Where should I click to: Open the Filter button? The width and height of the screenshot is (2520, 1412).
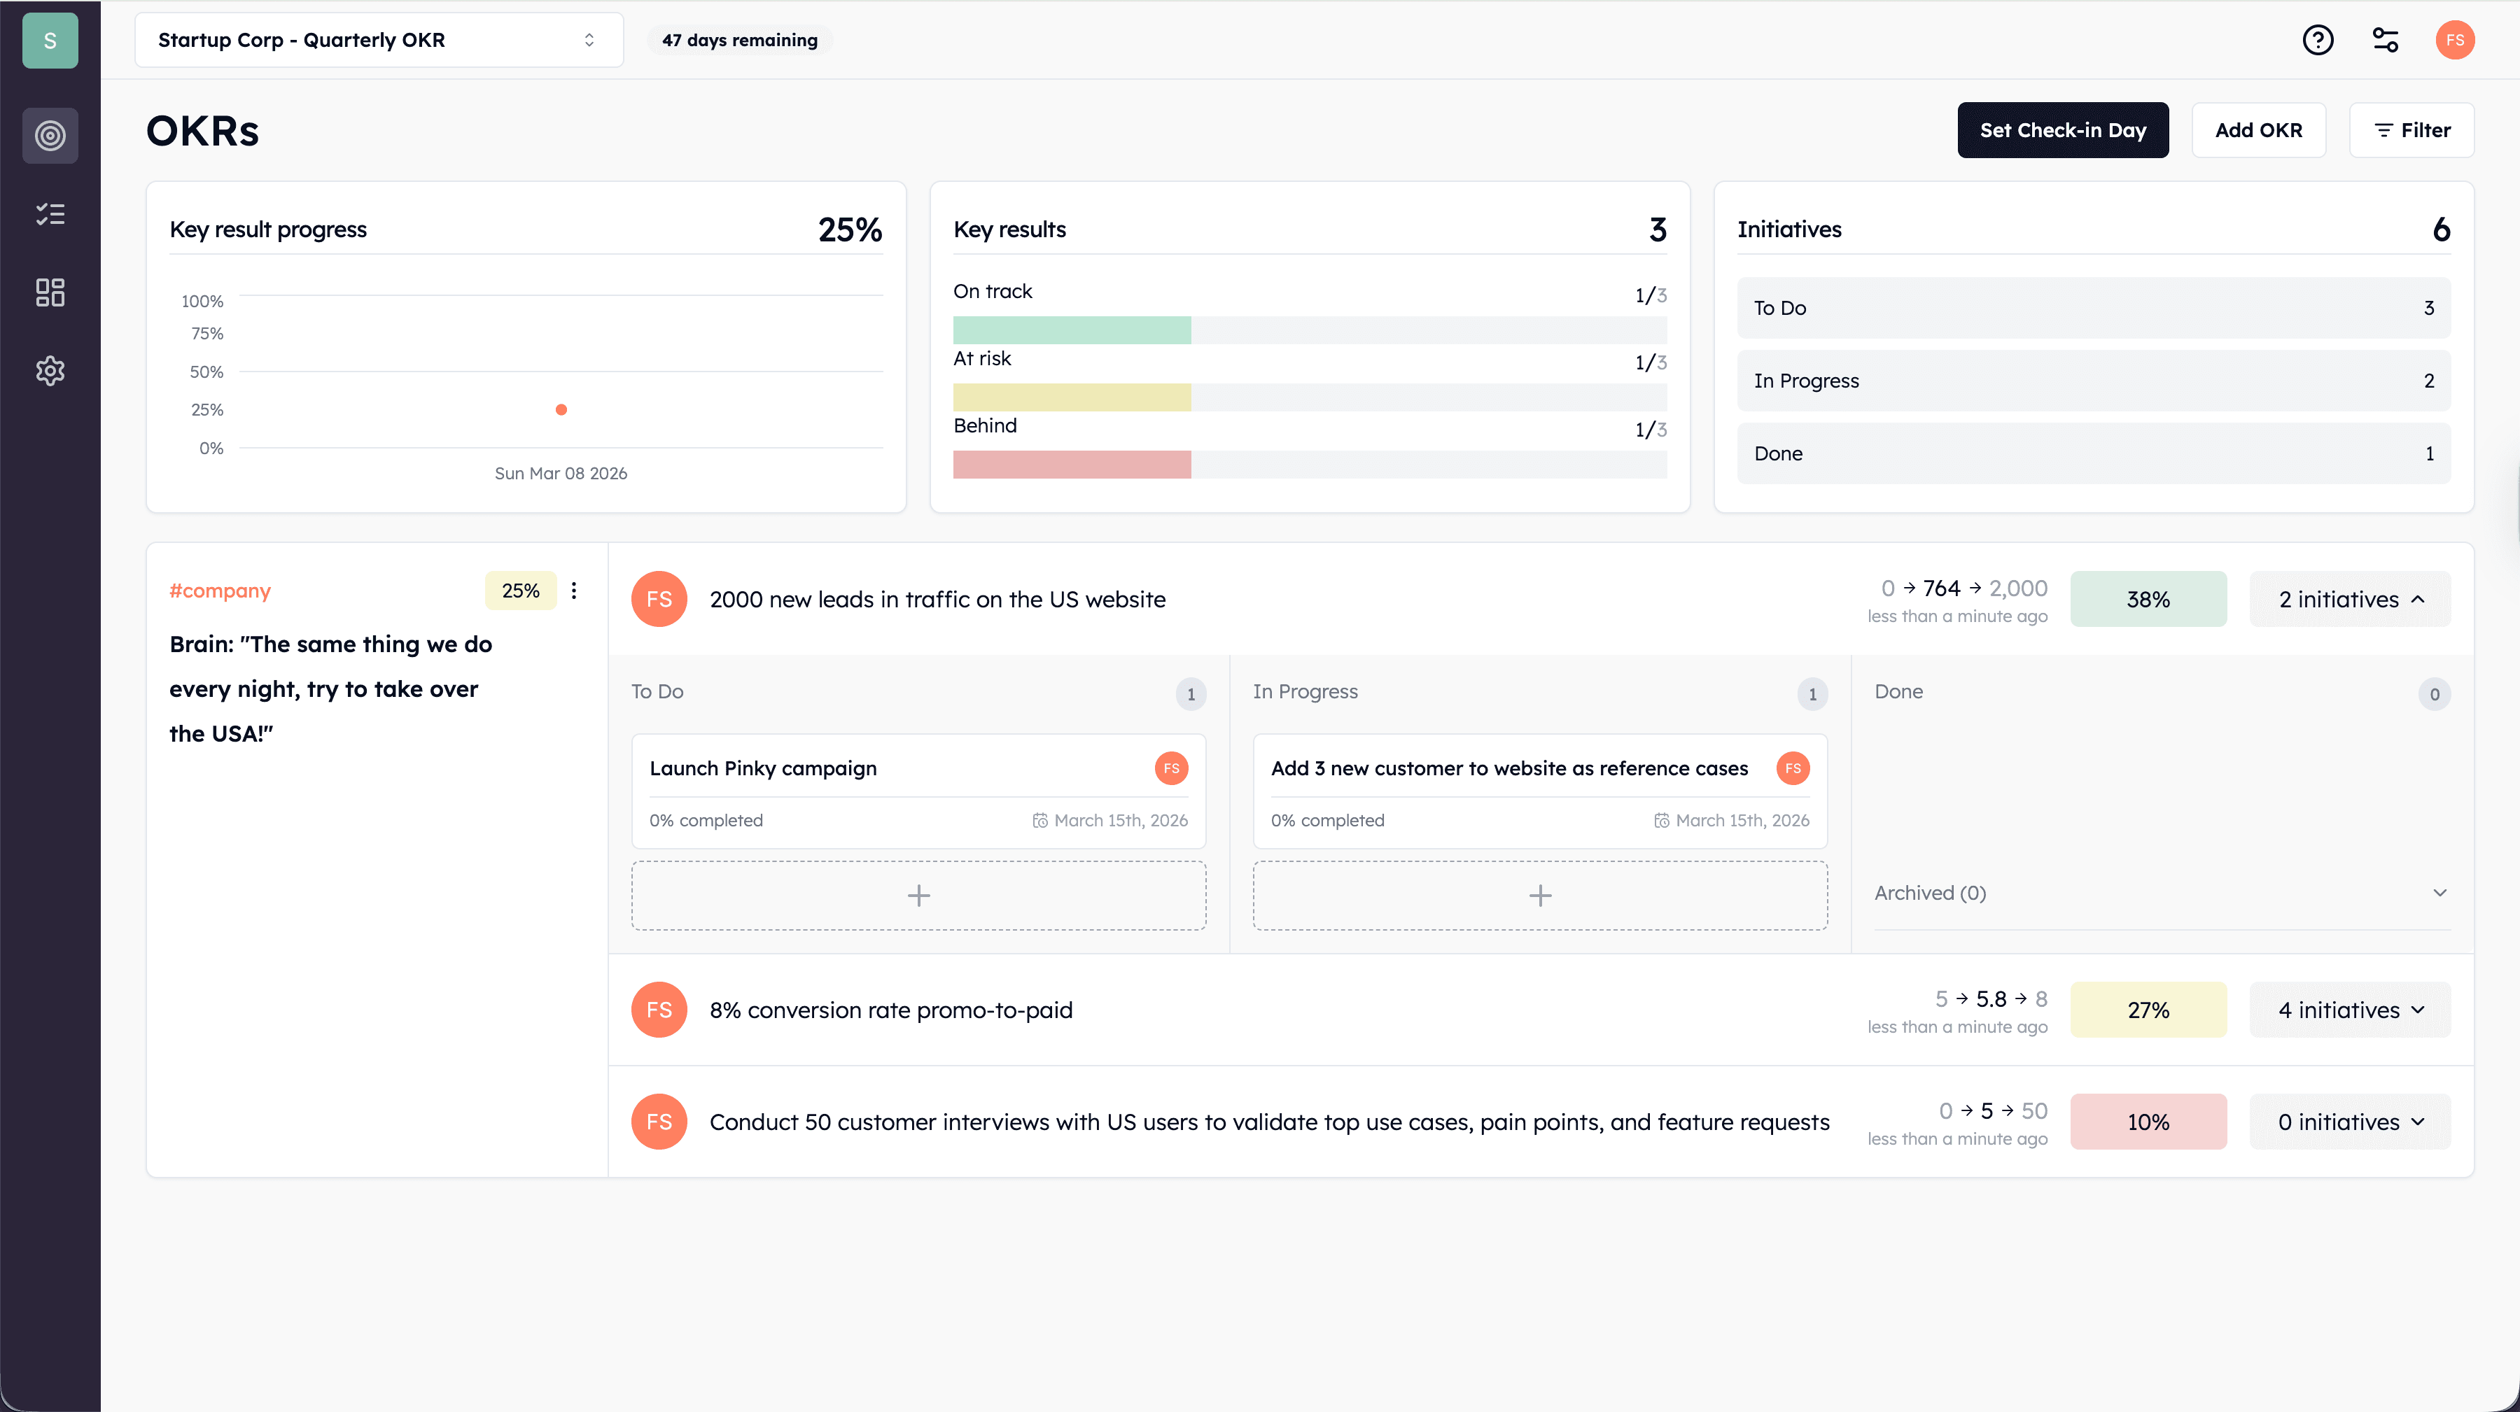2411,130
